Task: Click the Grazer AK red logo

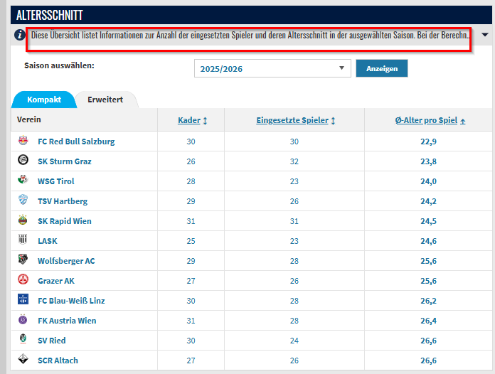Action: click(23, 280)
